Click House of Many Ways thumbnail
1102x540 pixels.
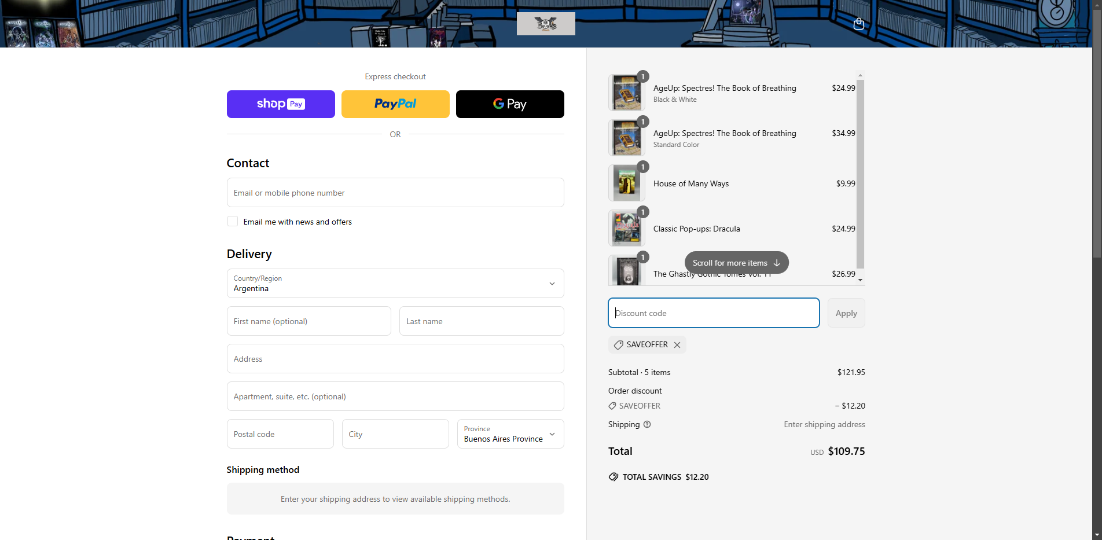pos(627,183)
